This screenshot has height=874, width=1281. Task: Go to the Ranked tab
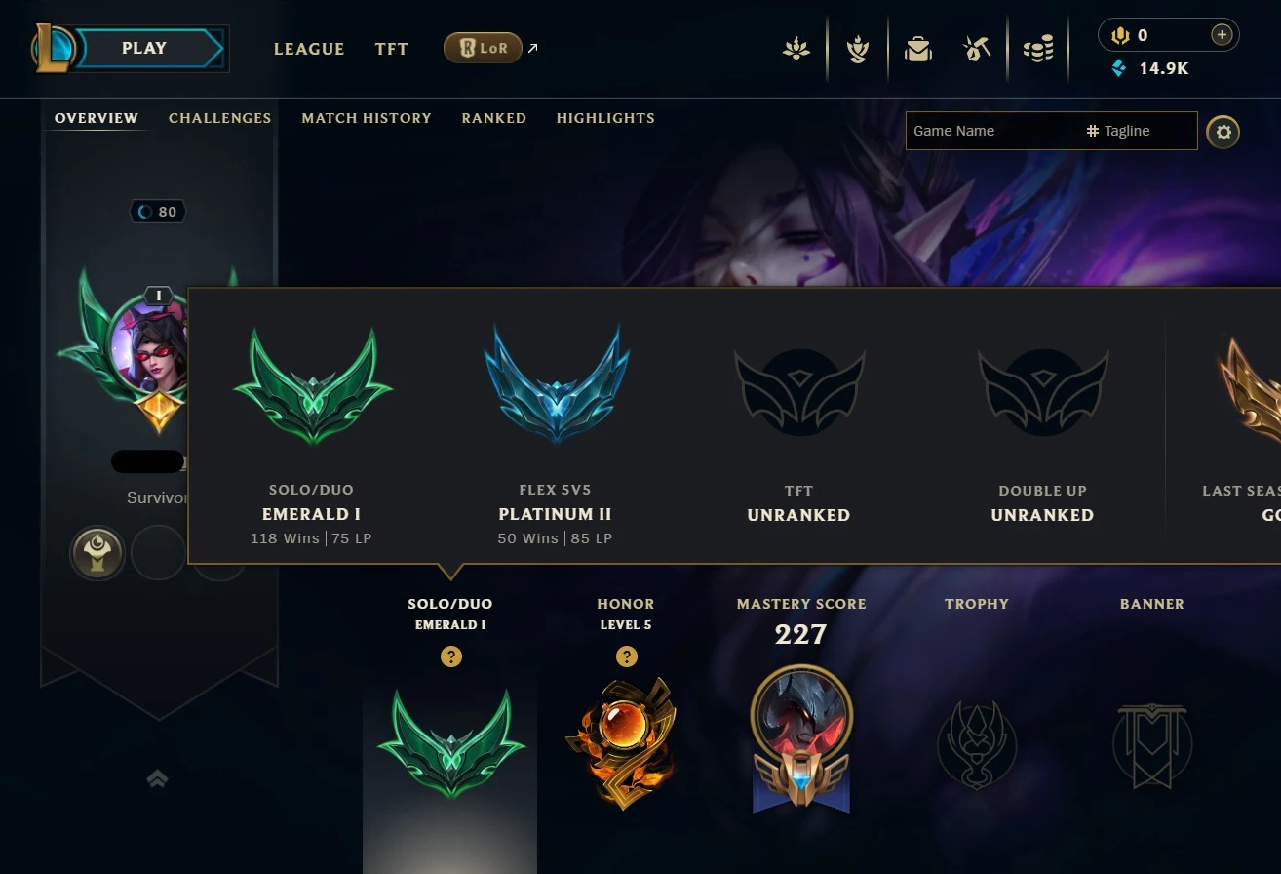[494, 118]
